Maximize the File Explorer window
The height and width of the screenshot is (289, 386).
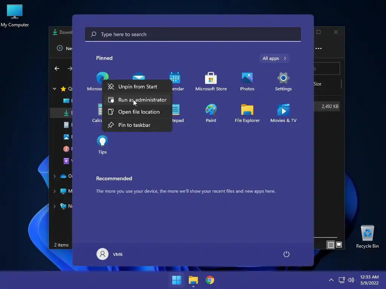pyautogui.click(x=319, y=32)
